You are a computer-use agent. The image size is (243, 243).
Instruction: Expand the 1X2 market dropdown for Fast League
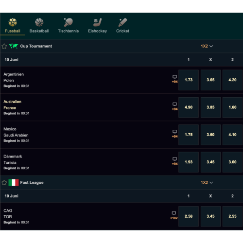(x=207, y=183)
